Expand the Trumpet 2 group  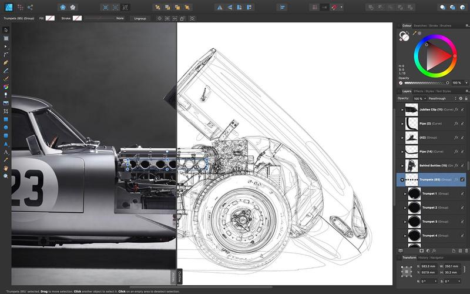pyautogui.click(x=405, y=208)
